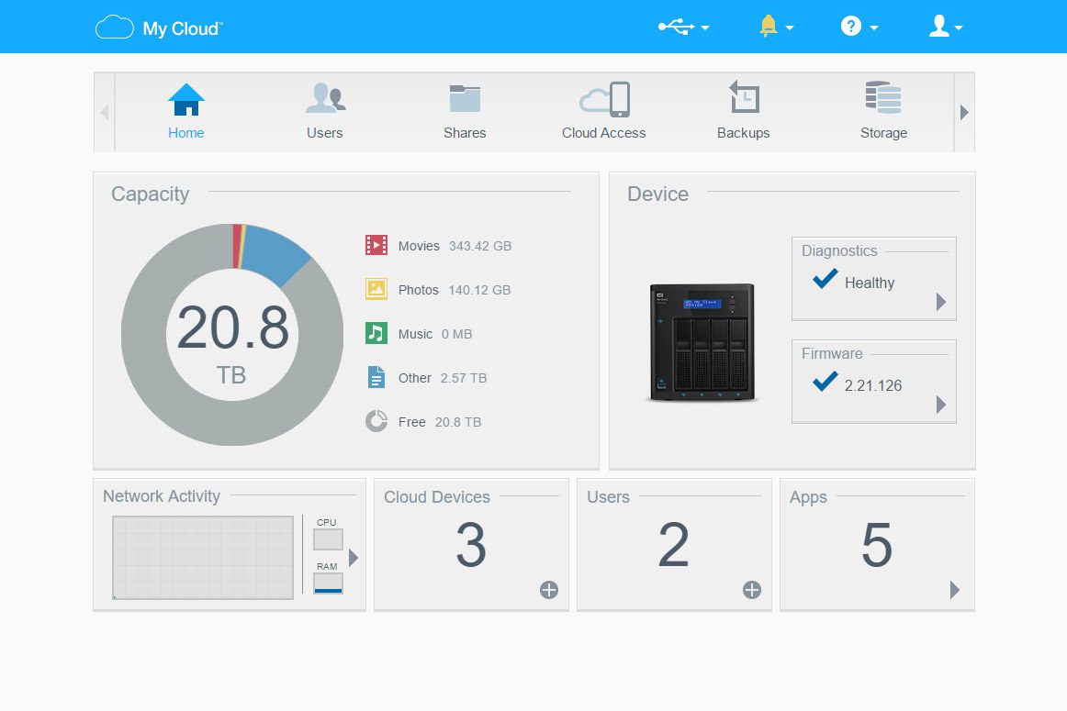Open Firmware details arrow

pos(941,405)
